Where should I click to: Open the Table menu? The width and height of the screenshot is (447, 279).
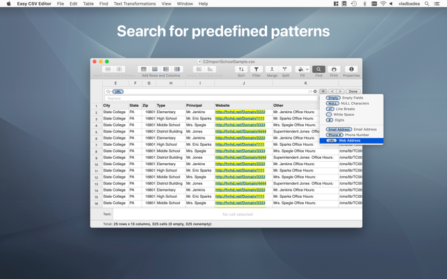(x=88, y=3)
